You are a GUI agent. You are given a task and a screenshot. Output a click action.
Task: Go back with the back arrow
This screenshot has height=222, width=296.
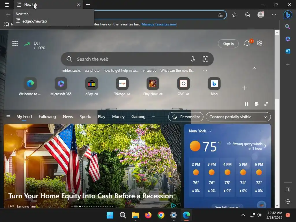(x=8, y=14)
